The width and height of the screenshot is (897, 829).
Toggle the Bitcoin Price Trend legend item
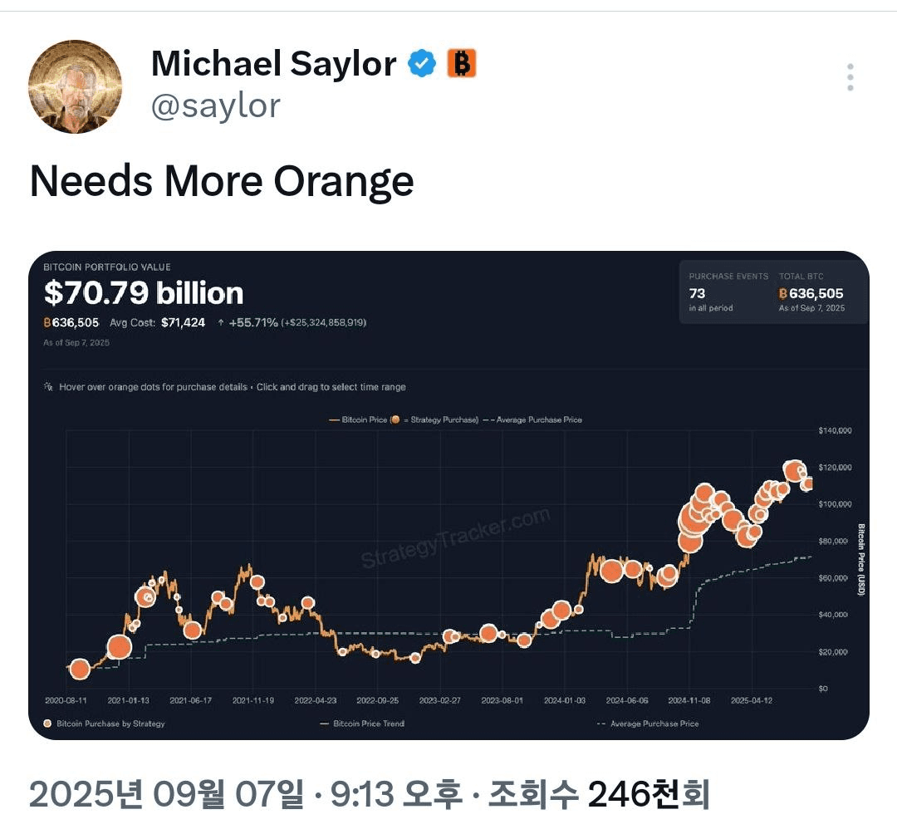pyautogui.click(x=361, y=724)
